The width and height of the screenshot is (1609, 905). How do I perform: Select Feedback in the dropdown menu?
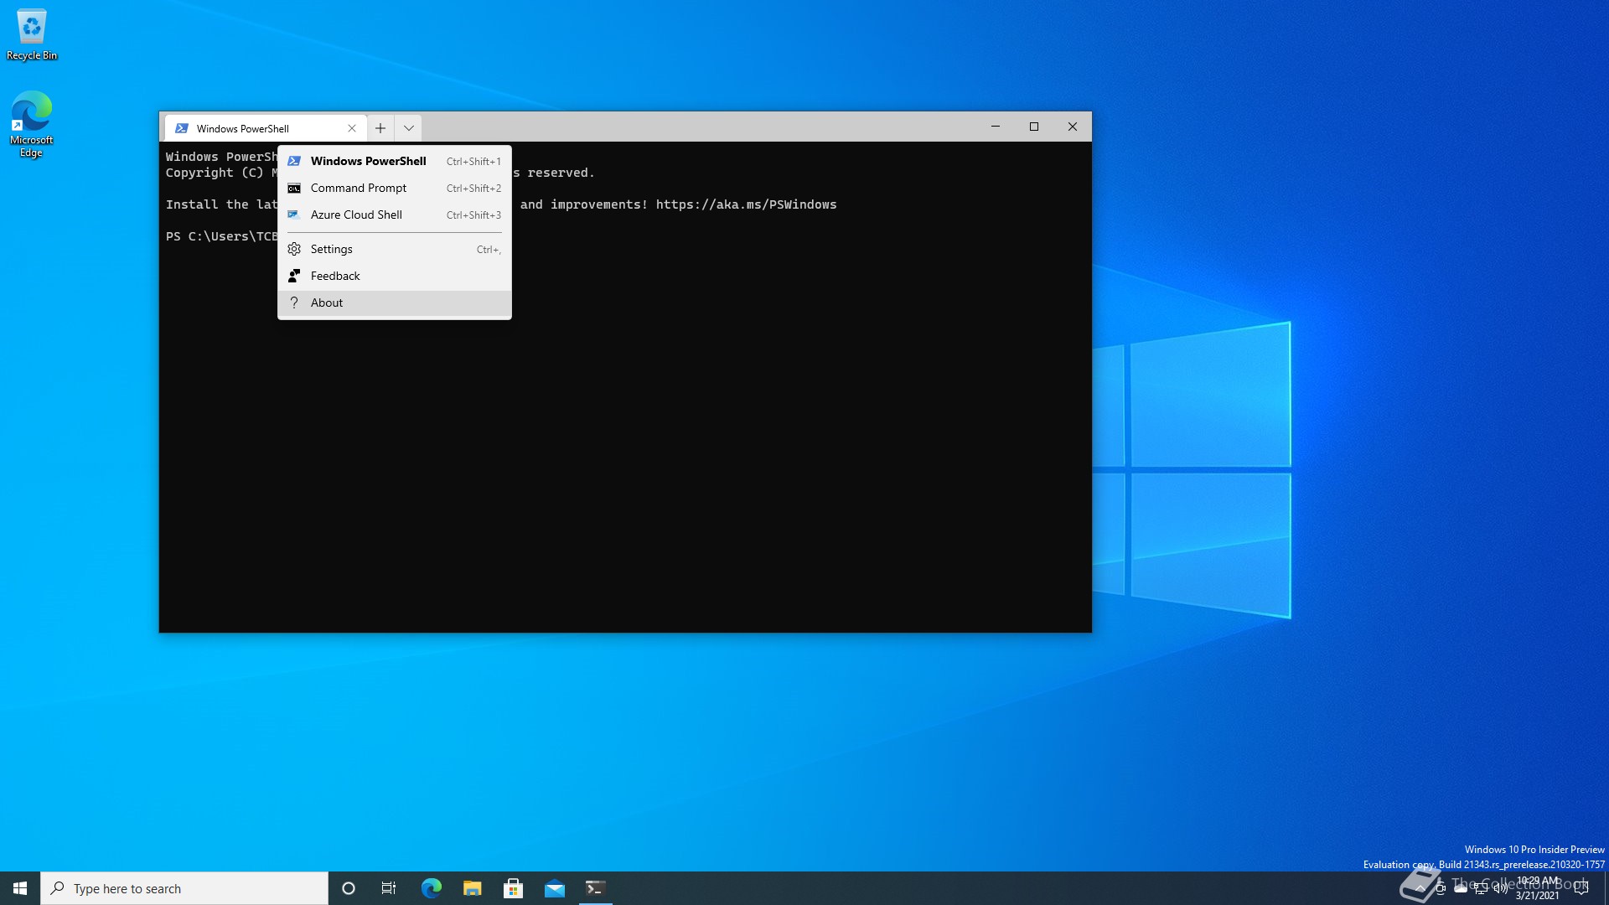[x=395, y=276]
